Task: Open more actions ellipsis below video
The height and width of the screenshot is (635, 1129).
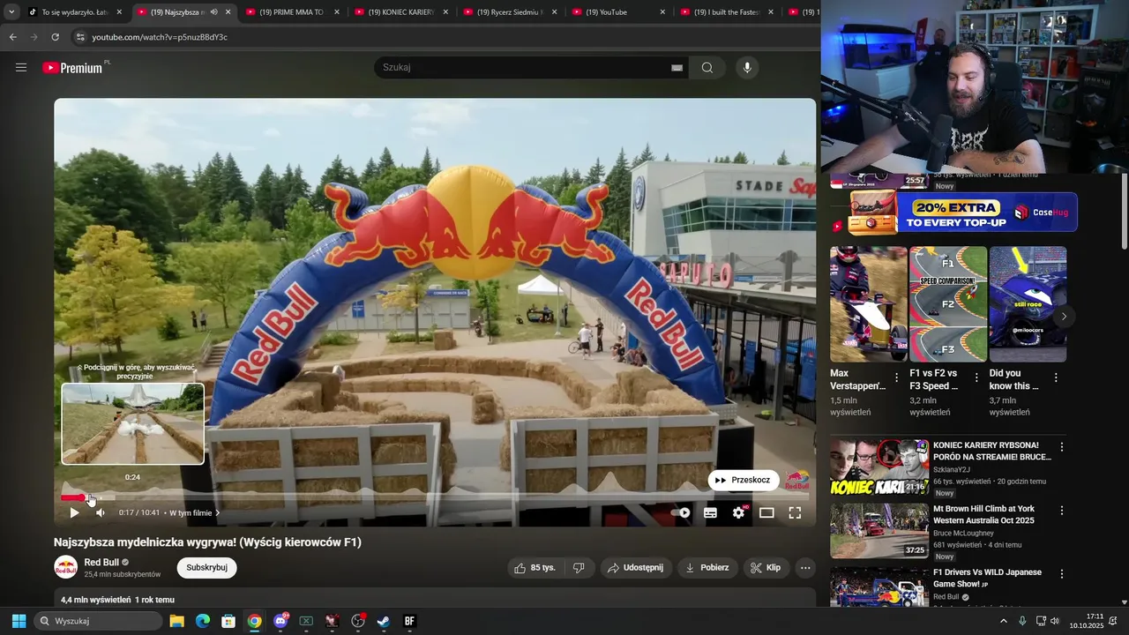Action: (x=805, y=568)
